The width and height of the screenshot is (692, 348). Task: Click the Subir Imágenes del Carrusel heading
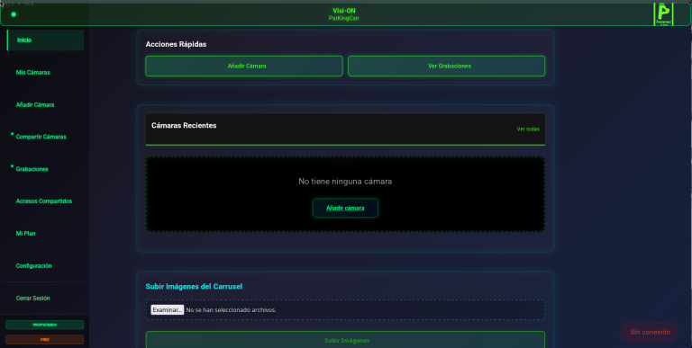click(195, 287)
